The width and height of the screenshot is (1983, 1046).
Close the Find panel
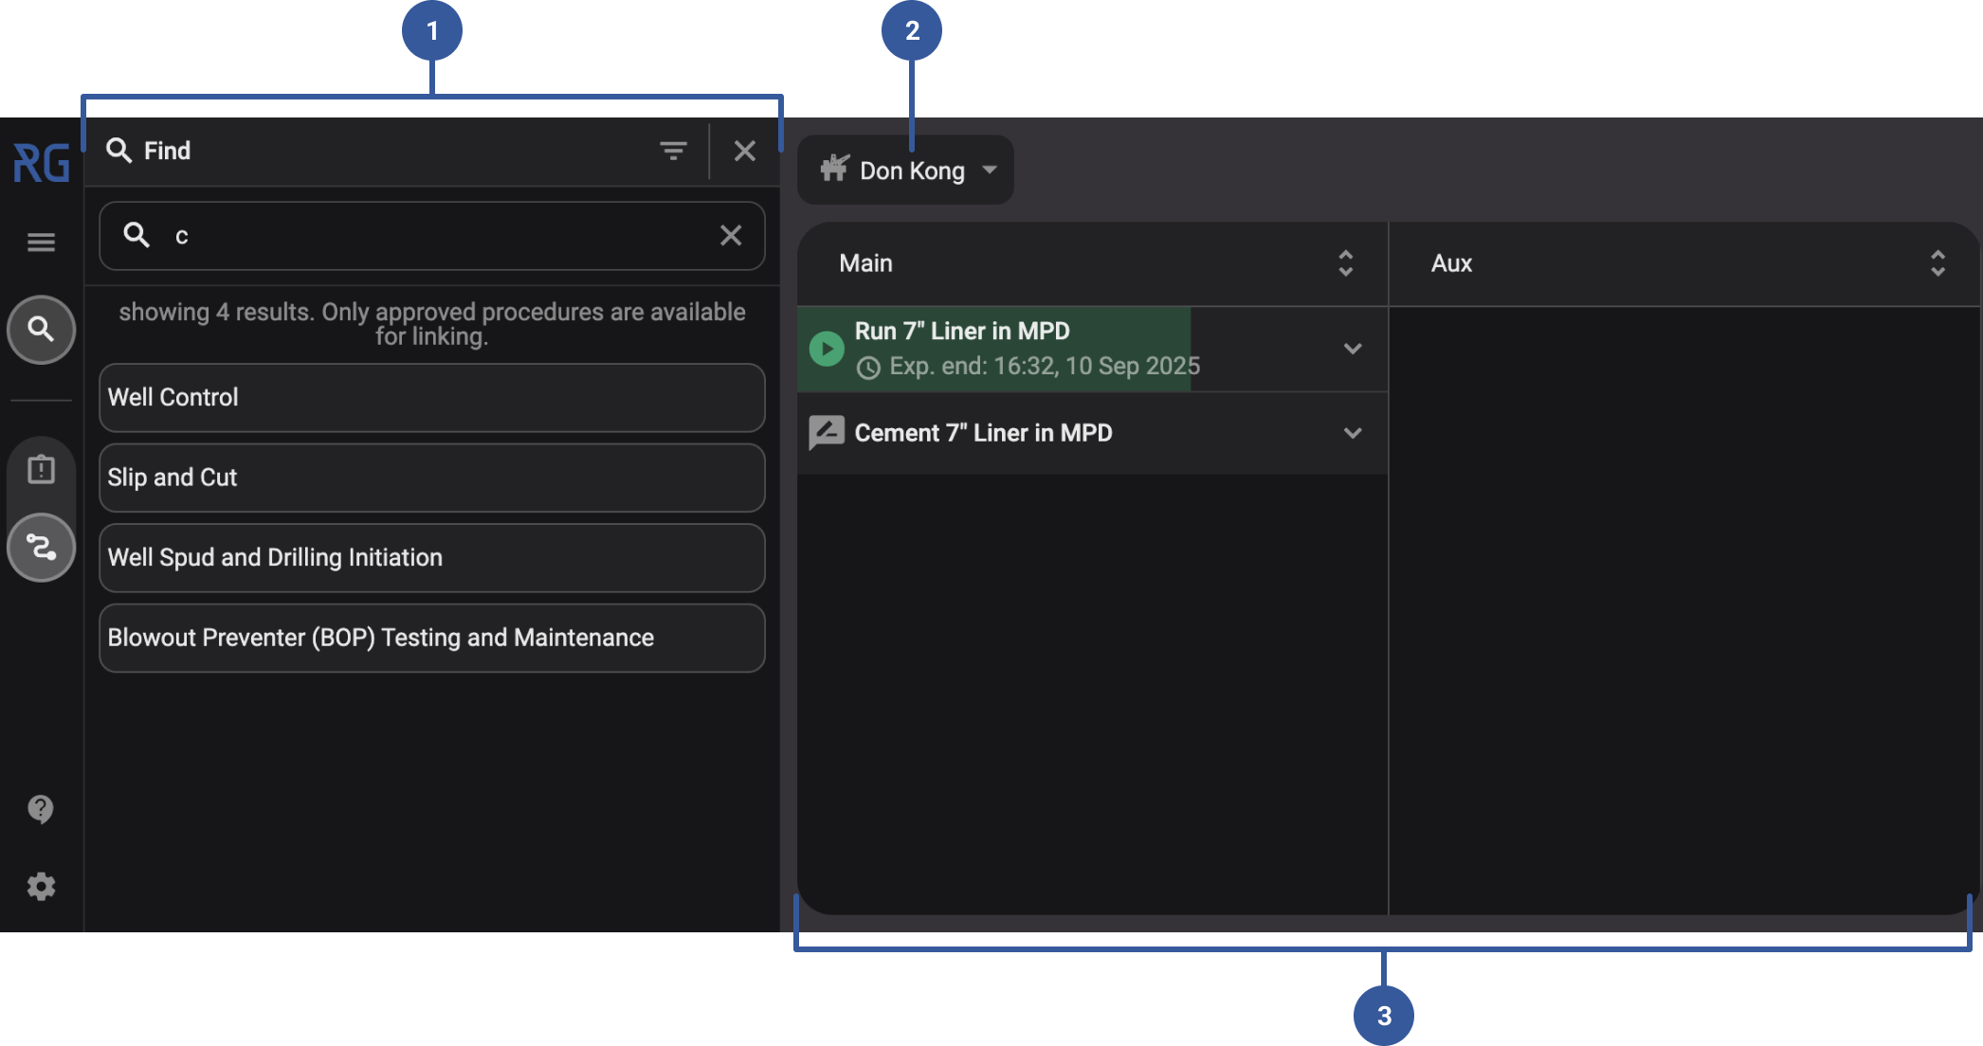tap(745, 151)
